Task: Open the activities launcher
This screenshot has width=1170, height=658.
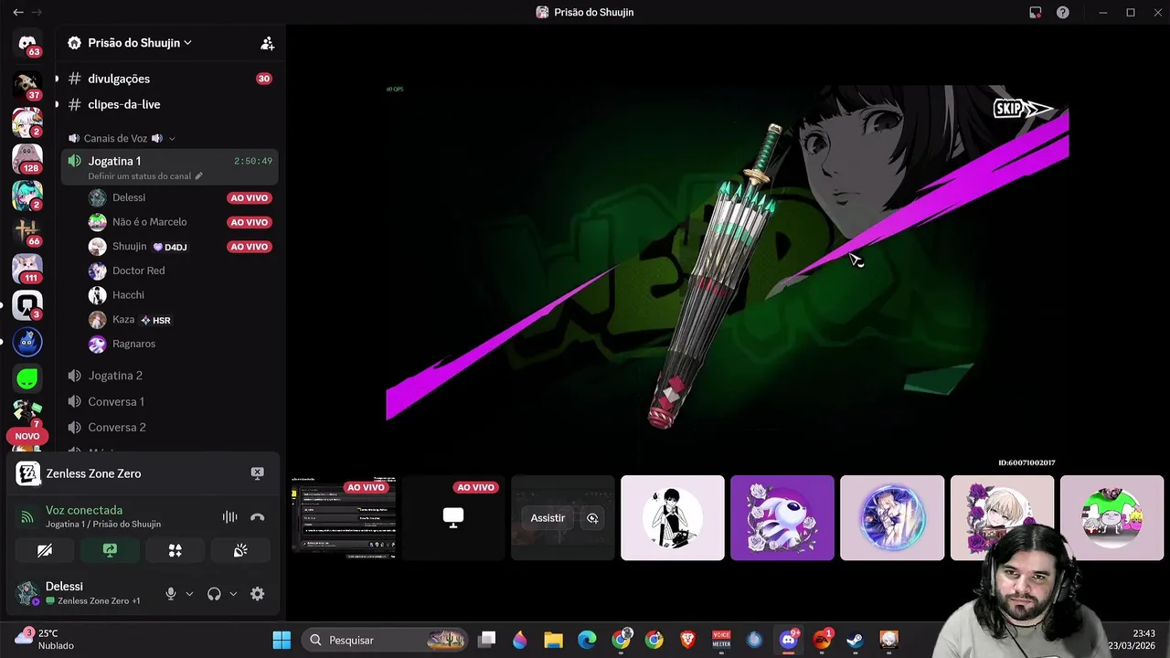Action: 175,550
